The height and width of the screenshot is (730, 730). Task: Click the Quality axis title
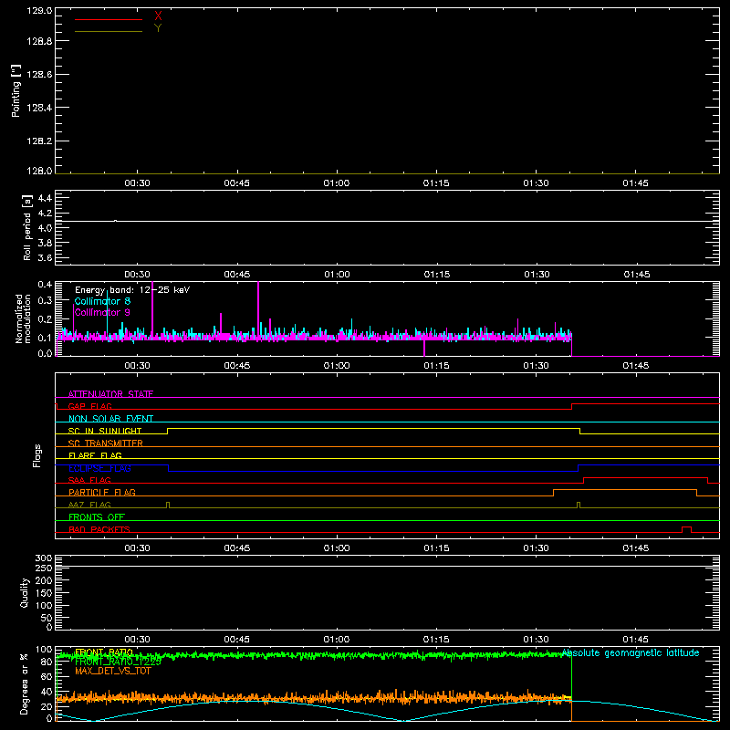pos(25,592)
